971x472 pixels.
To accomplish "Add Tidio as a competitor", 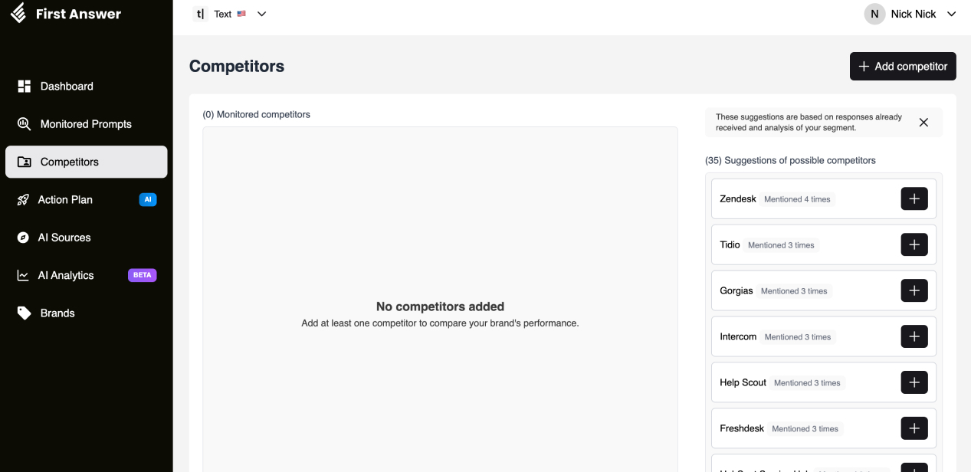I will [x=914, y=245].
